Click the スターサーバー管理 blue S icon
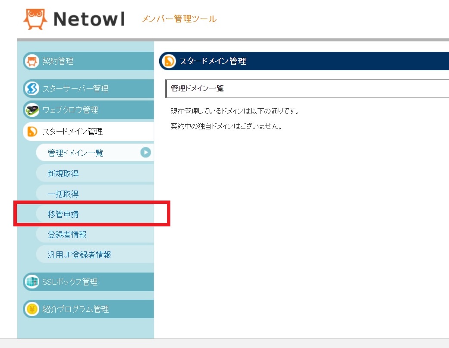This screenshot has height=348, width=449. 31,89
